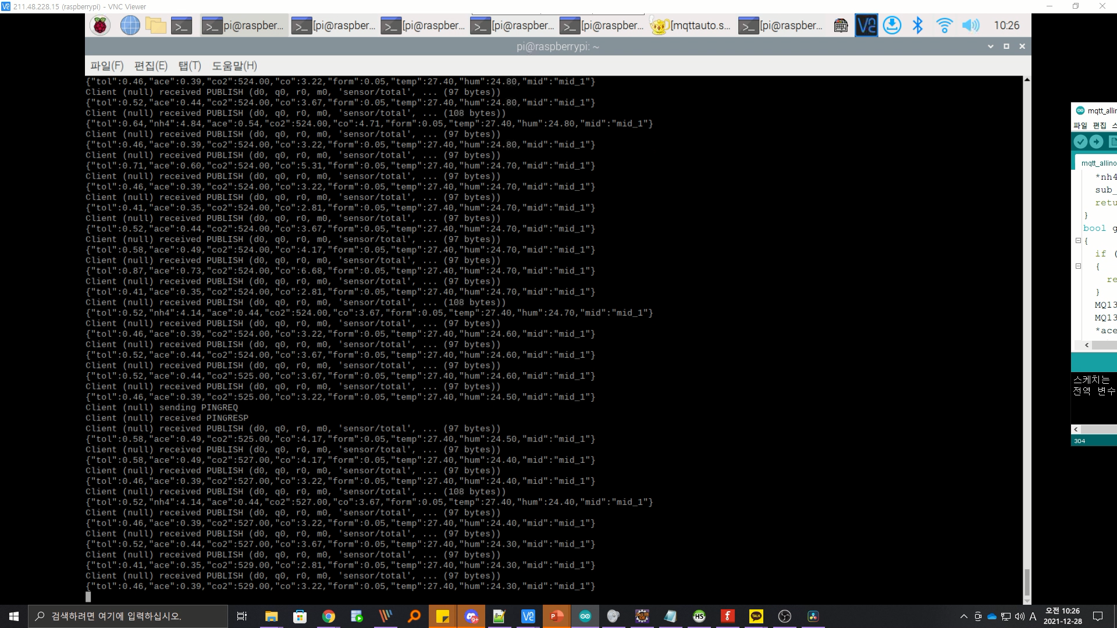The height and width of the screenshot is (628, 1117).
Task: Open the Sticky Notes taskbar icon
Action: (443, 616)
